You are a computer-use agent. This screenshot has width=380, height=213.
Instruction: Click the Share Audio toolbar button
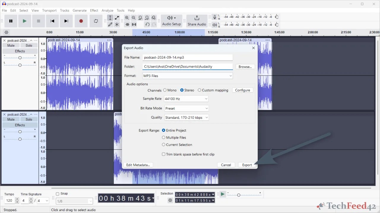click(197, 21)
